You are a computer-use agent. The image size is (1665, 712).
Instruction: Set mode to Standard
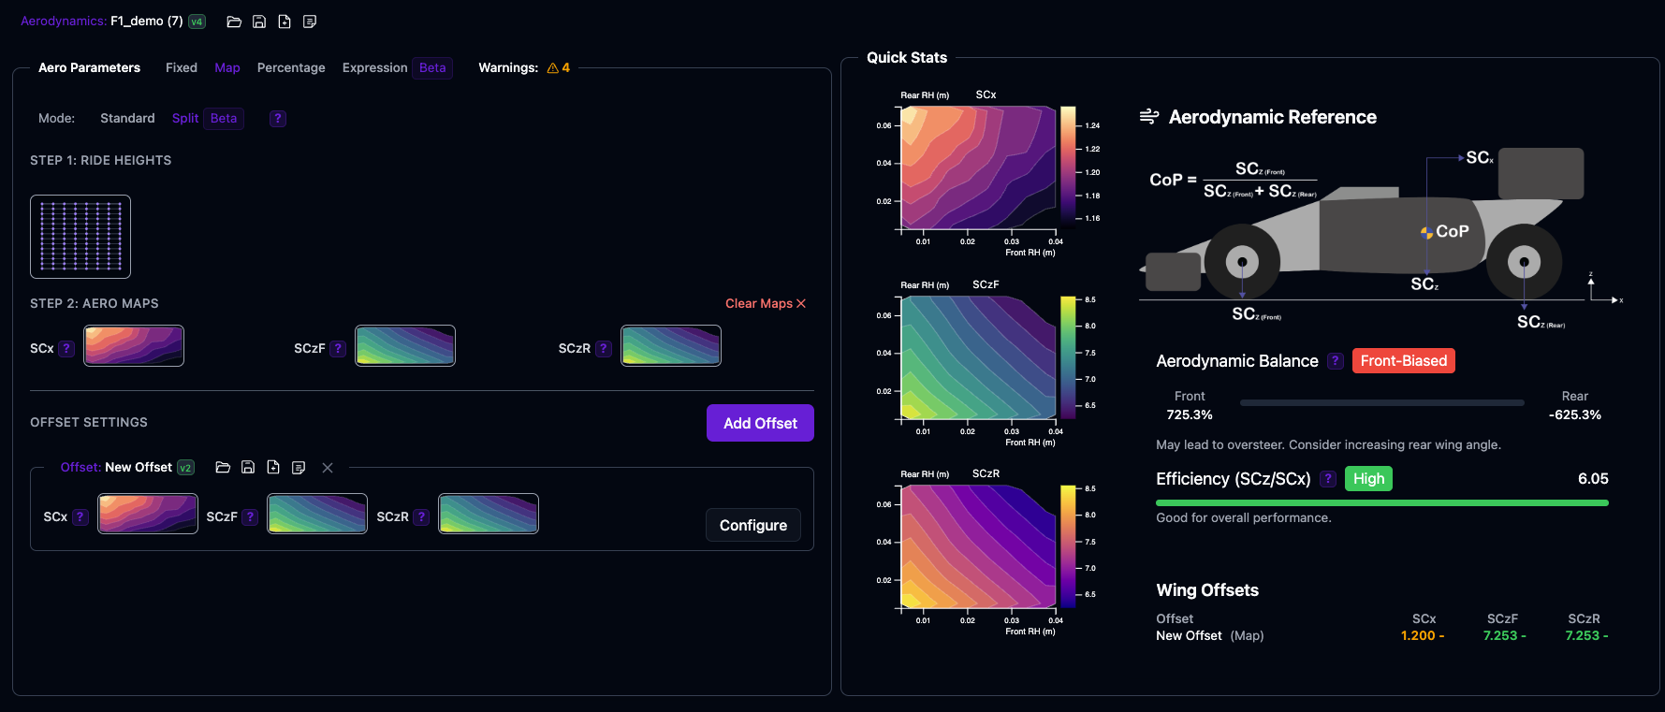[x=127, y=119]
